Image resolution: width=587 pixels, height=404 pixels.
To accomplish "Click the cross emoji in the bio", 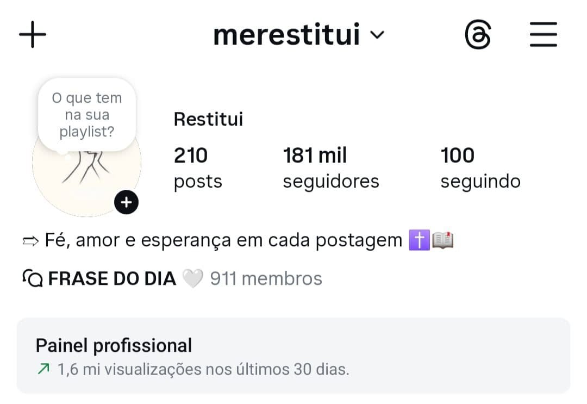I will (x=419, y=239).
